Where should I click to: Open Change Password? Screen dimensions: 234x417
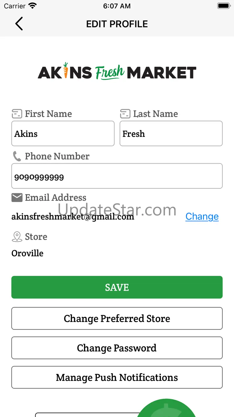pyautogui.click(x=117, y=348)
